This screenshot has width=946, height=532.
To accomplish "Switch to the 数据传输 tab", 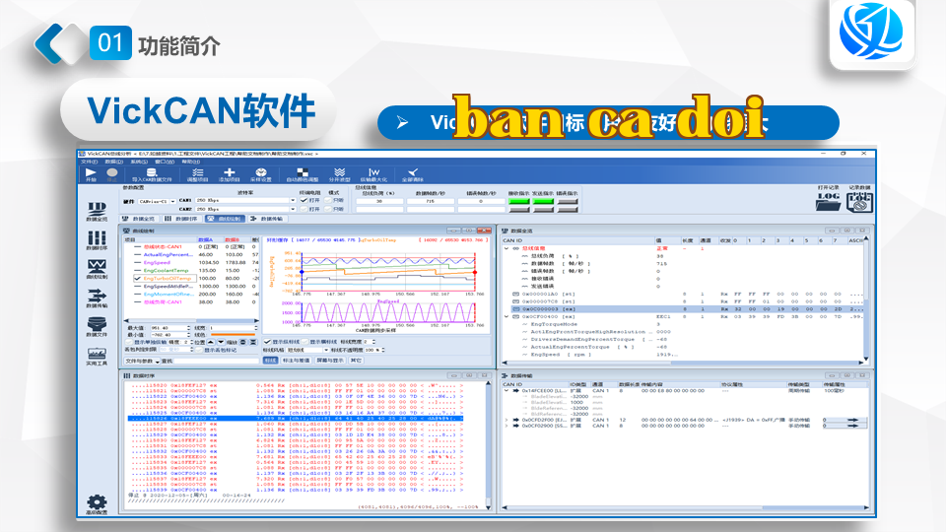I will point(266,219).
